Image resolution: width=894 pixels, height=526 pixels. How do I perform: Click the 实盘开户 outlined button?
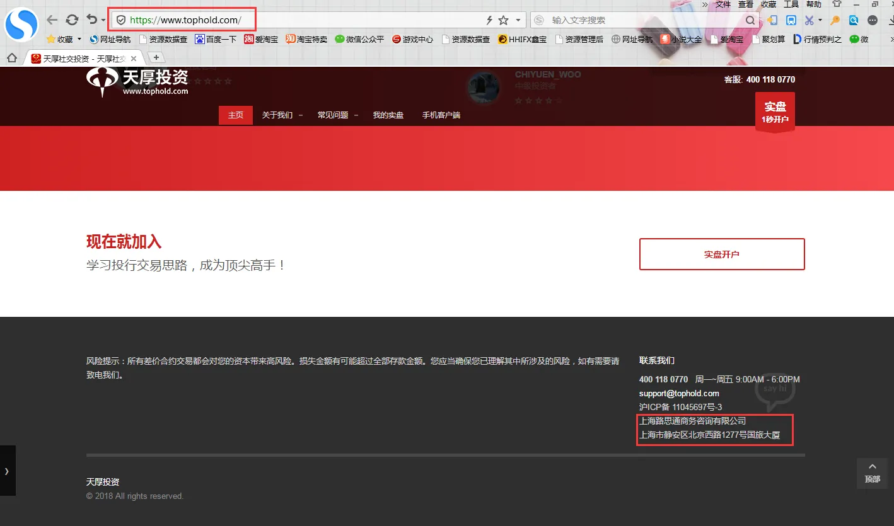point(722,254)
